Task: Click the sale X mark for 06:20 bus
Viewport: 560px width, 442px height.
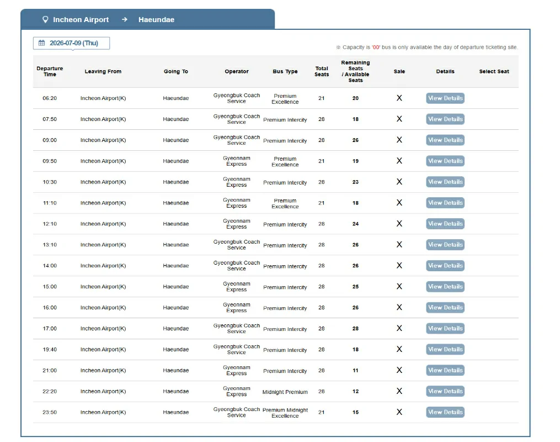Action: click(x=399, y=98)
